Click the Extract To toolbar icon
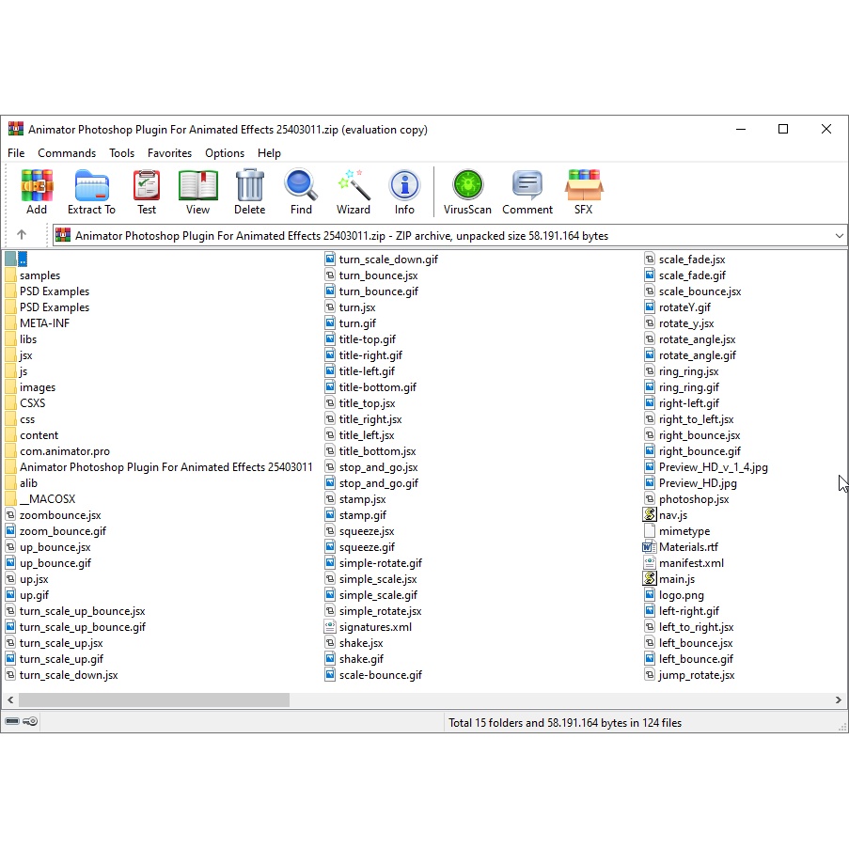849x849 pixels. 91,192
